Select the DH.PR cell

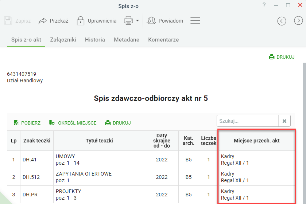pyautogui.click(x=37, y=195)
